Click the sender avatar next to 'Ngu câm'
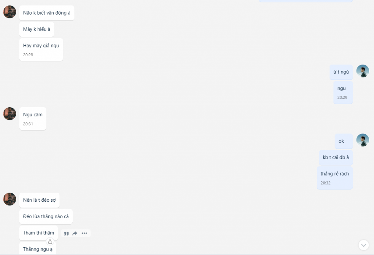The width and height of the screenshot is (374, 255). click(9, 114)
